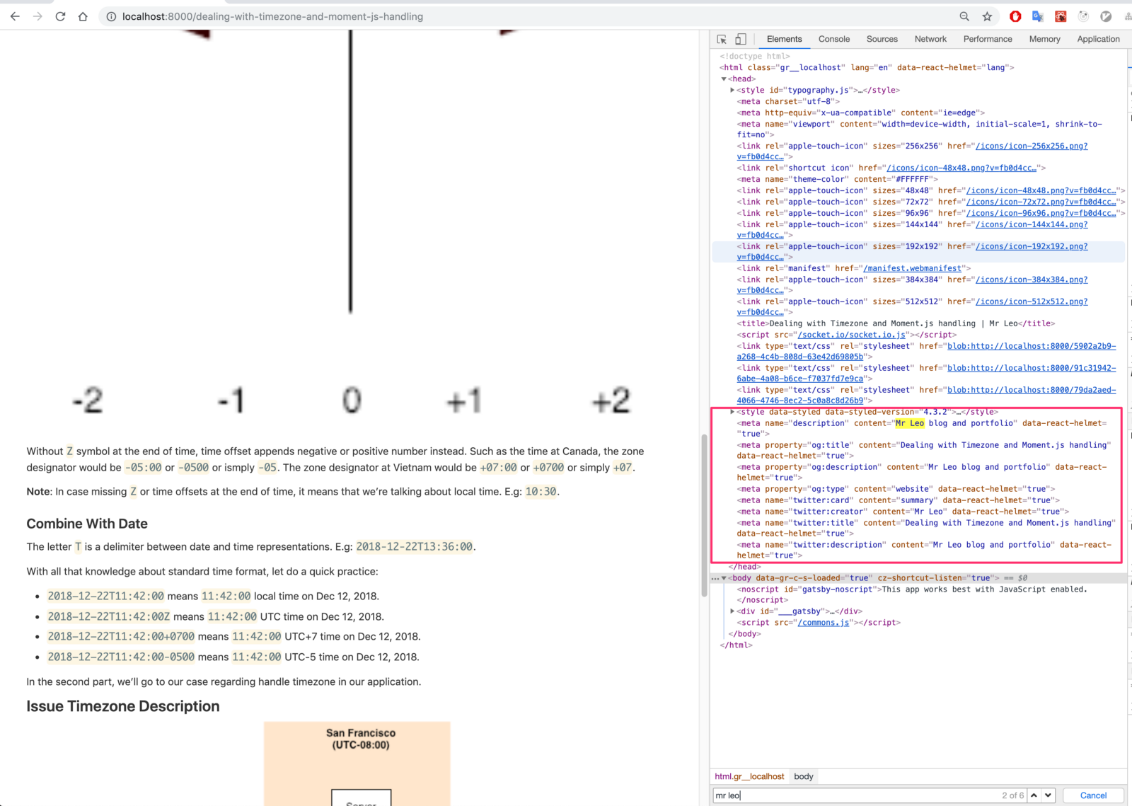Click the 'Issue Timezone Description' heading
Image resolution: width=1132 pixels, height=806 pixels.
coord(123,706)
